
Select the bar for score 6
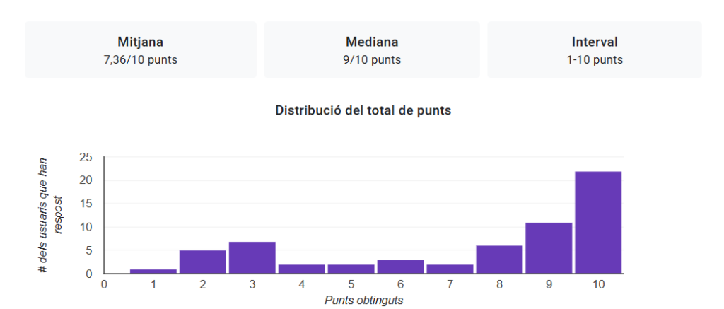tap(400, 267)
